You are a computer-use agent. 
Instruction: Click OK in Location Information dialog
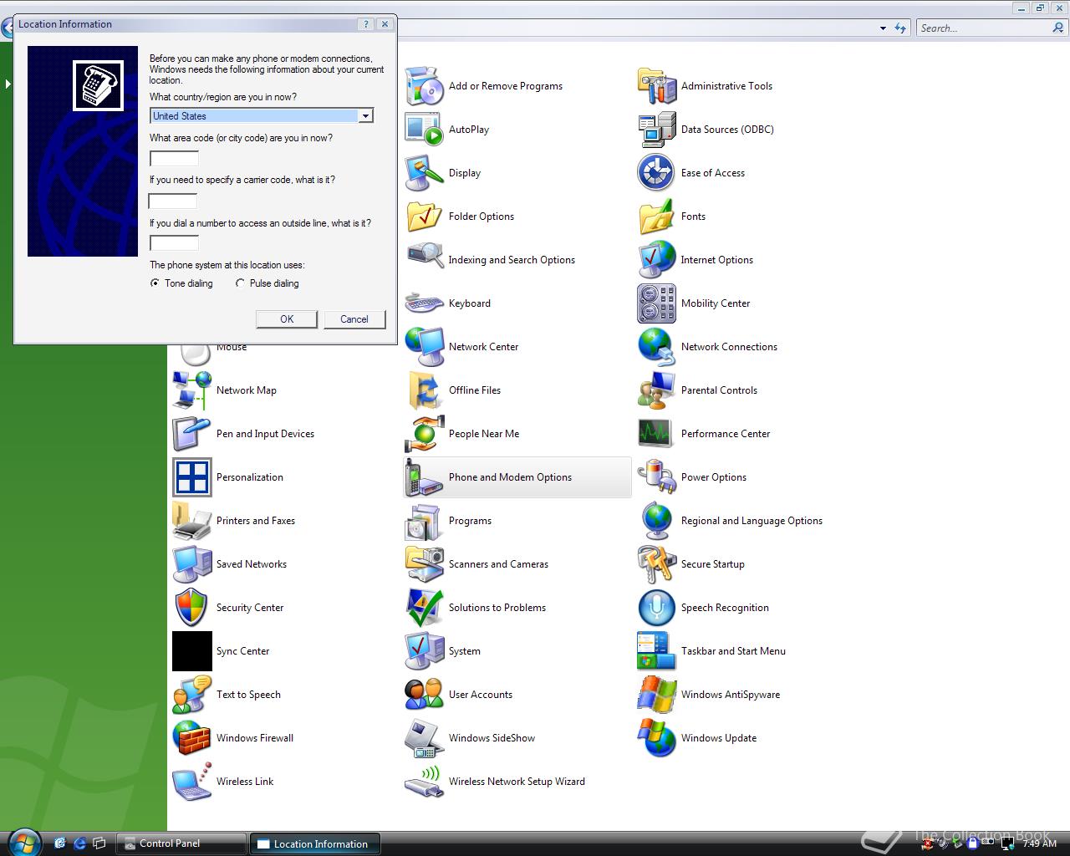click(x=287, y=319)
